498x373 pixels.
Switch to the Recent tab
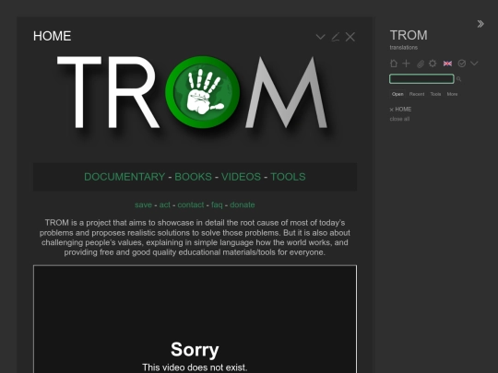[x=417, y=94]
